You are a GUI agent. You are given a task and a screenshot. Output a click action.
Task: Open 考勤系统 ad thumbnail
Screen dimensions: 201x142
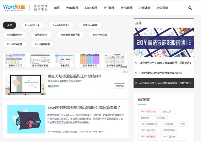tap(65, 60)
